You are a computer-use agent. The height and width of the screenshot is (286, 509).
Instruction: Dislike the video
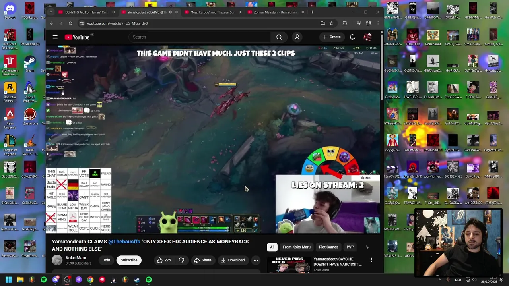point(181,260)
